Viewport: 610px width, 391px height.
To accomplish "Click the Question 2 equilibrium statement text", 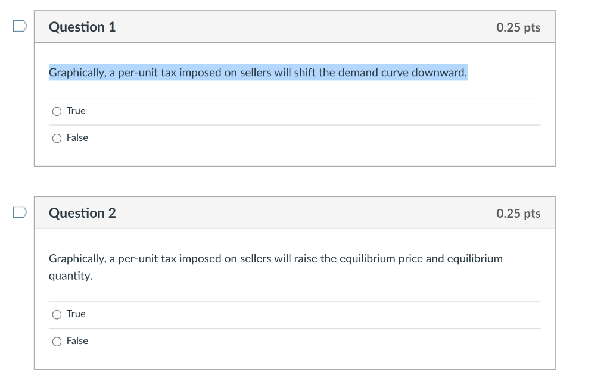I will pos(276,267).
